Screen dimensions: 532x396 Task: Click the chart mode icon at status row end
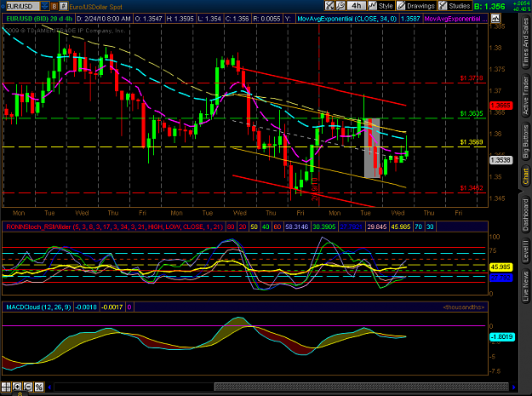495,19
